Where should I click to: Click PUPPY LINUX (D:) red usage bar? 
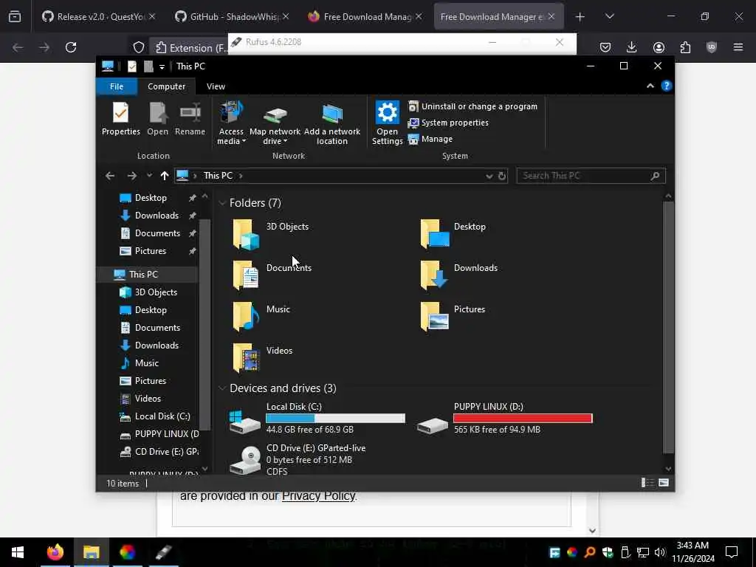[x=523, y=419]
